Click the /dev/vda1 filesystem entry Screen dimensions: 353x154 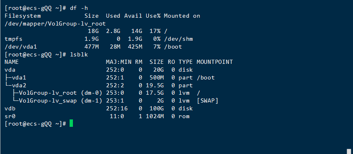click(x=20, y=47)
